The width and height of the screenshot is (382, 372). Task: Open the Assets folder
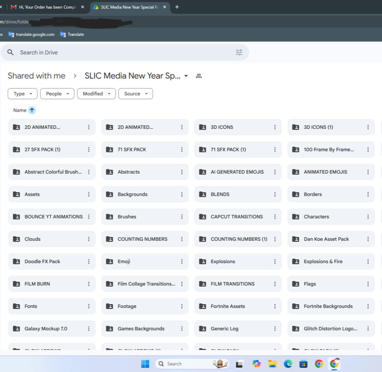point(51,194)
